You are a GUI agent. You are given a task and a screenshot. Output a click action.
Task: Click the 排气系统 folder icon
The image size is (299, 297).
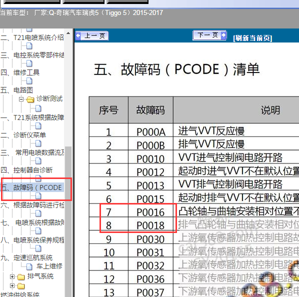coord(21,277)
